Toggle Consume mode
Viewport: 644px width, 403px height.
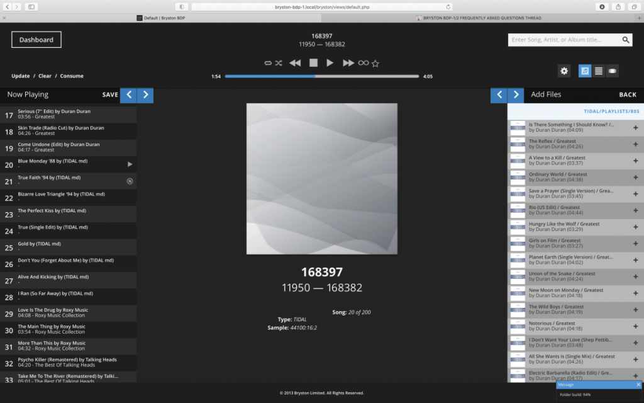pyautogui.click(x=72, y=76)
